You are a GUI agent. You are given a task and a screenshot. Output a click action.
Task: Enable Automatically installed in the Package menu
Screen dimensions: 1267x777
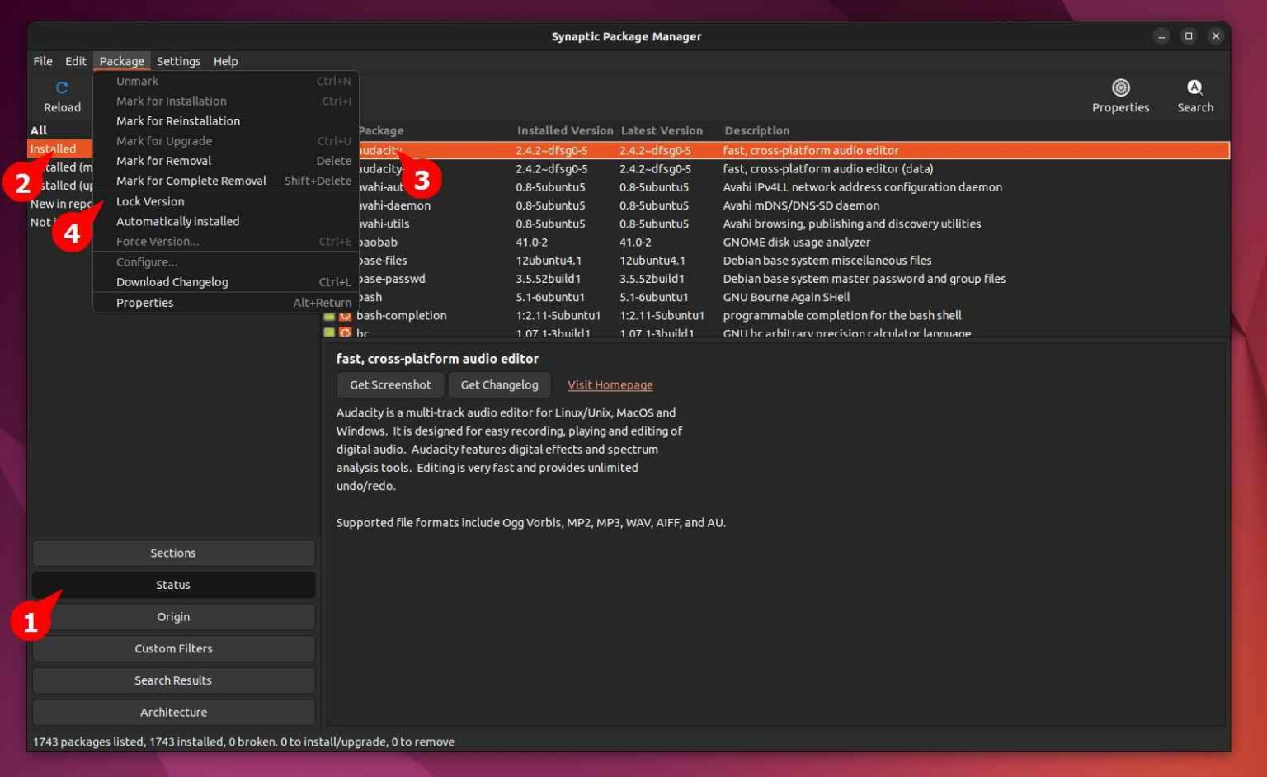point(178,221)
